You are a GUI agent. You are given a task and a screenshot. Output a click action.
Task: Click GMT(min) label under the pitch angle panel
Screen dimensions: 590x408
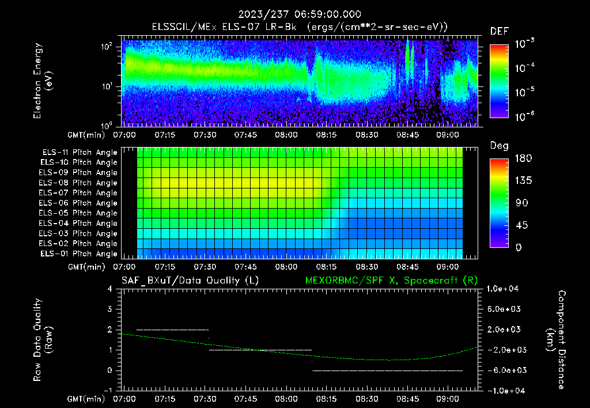click(86, 267)
